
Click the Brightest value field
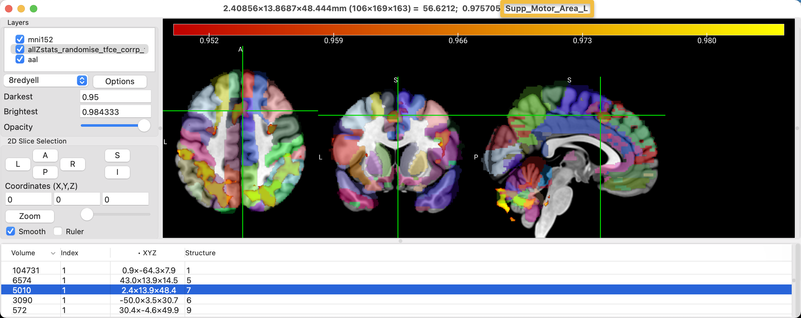pos(115,111)
